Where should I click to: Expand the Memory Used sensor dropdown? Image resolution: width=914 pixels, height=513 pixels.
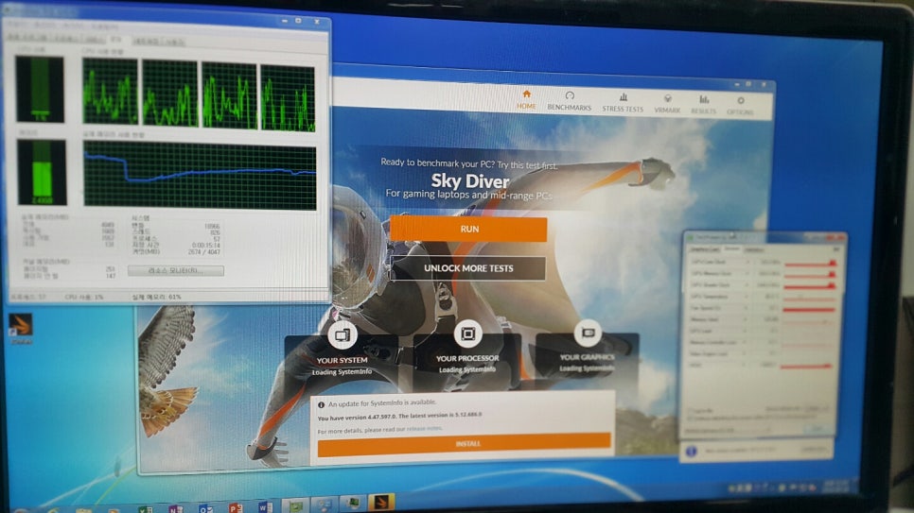pyautogui.click(x=745, y=319)
